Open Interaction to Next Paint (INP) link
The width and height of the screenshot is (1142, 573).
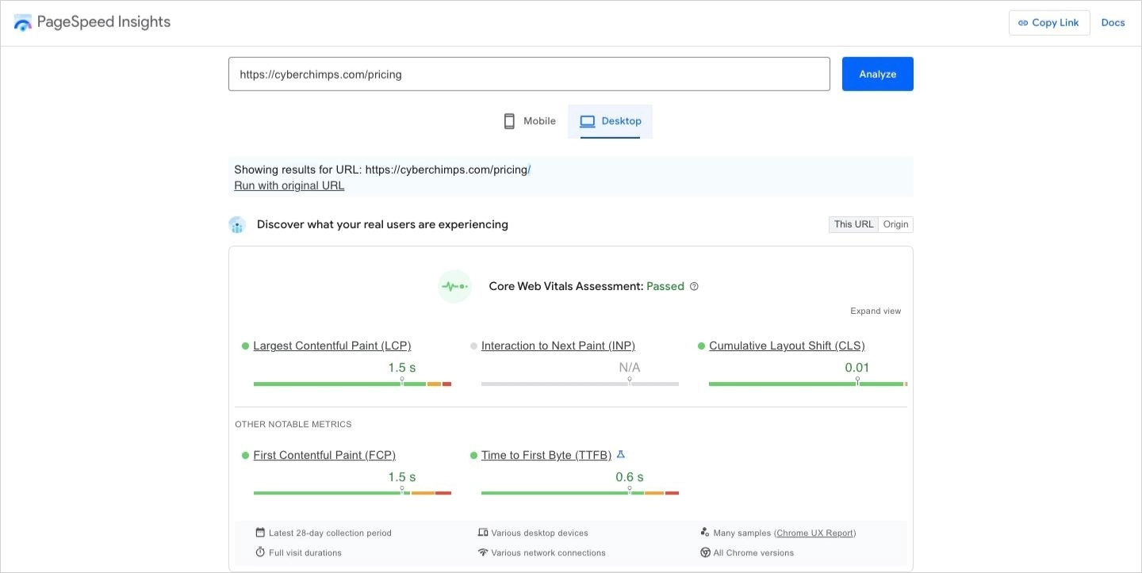click(x=558, y=346)
